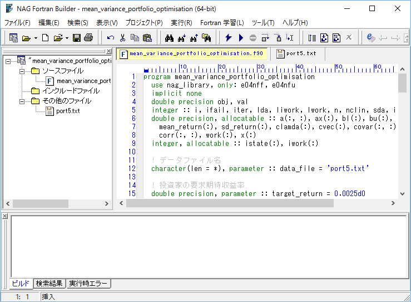Collapse the その他のファイル folder node
This screenshot has height=302, width=411.
click(x=22, y=101)
